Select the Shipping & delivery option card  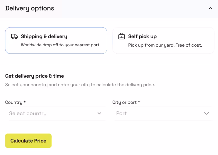coord(56,40)
